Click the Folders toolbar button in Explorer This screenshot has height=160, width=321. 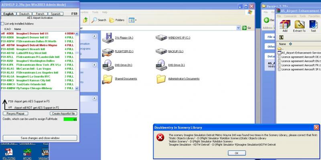coord(117,20)
